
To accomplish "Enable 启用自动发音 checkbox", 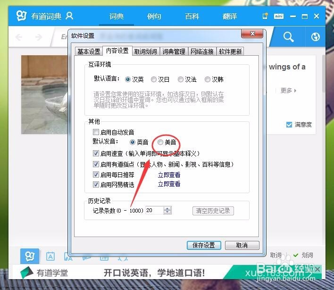I will click(96, 132).
